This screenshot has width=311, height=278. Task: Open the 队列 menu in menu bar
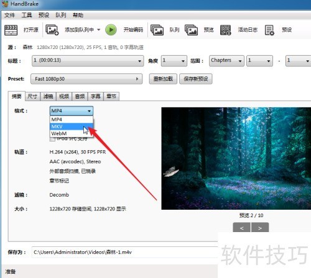(61, 15)
